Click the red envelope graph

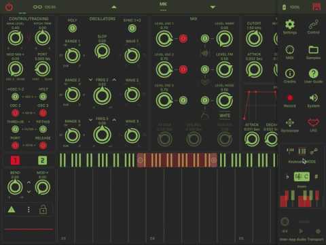(x=260, y=105)
